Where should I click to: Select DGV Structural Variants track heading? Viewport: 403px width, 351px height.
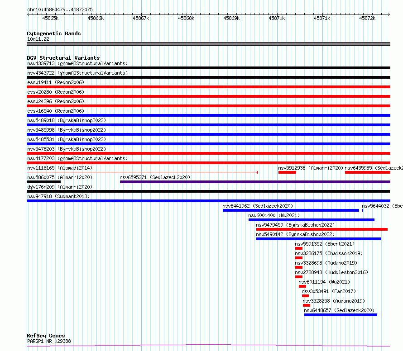pyautogui.click(x=63, y=58)
